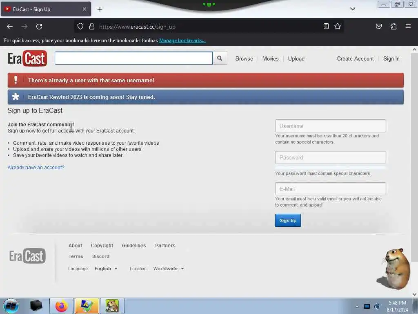
Task: Click the Username input field
Action: [x=331, y=126]
